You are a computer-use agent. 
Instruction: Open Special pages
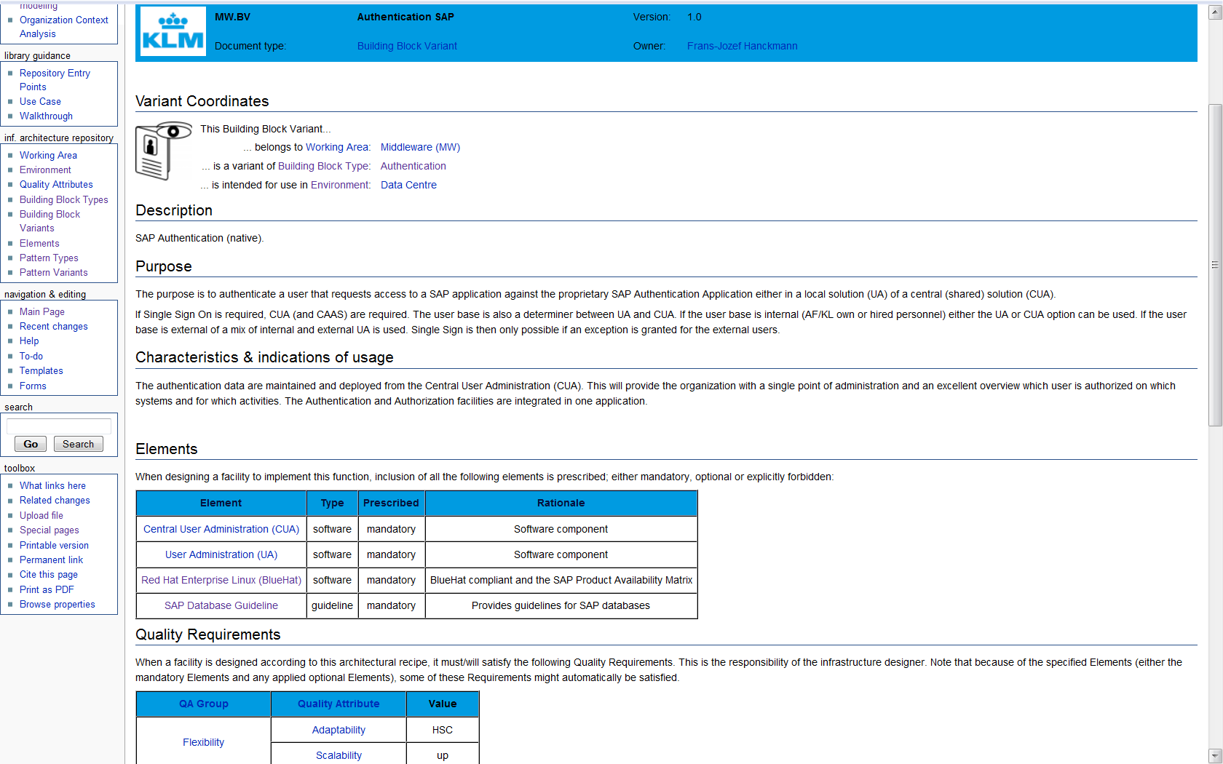point(49,530)
